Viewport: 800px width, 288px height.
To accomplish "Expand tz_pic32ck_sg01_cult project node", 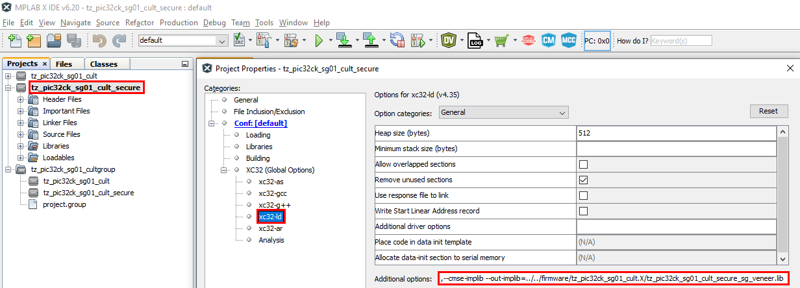I will click(x=8, y=76).
